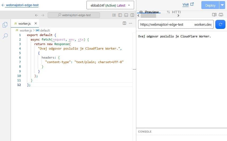Open the Search magnifier in sidebar
Screen dimensions: 227x141
point(5,36)
